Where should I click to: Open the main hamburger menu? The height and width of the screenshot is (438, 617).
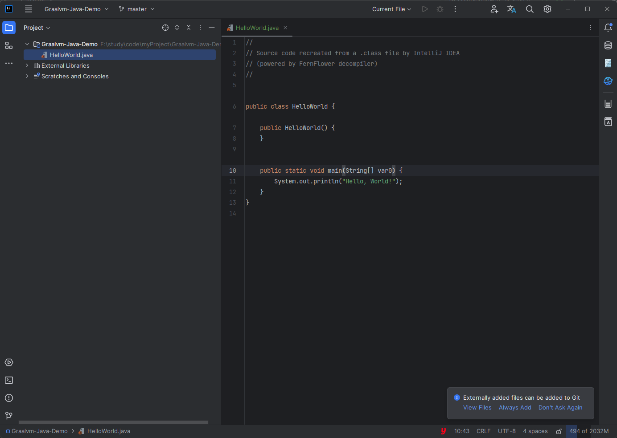[29, 9]
